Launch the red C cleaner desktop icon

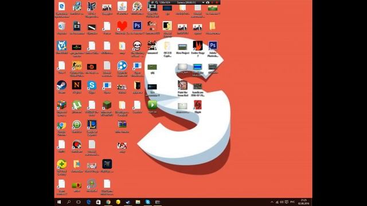point(77,145)
